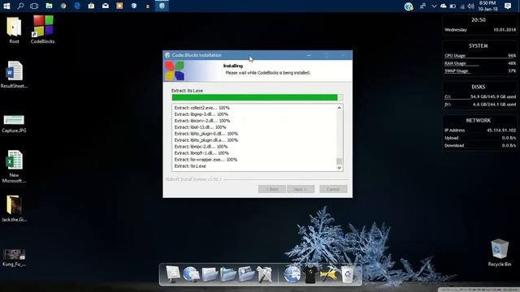Open the taskbar search magnifier
This screenshot has height=292, width=520.
pos(20,6)
